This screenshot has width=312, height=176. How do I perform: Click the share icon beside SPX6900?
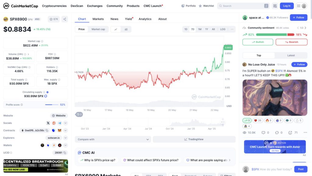coord(65,19)
